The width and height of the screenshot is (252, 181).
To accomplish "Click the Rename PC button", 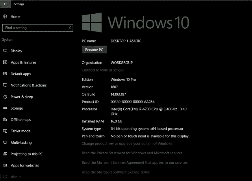I will [94, 50].
